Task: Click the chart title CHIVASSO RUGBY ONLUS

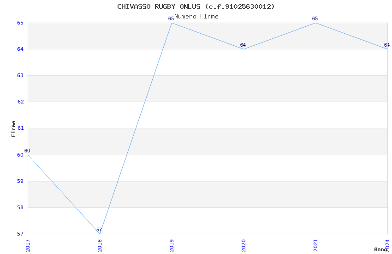Action: coord(196,6)
